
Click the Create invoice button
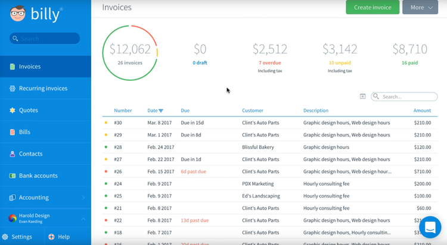tap(372, 7)
